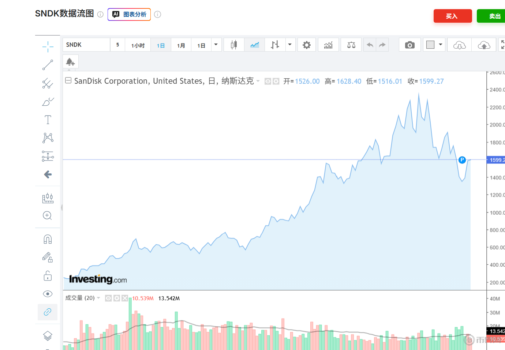Click the 1599 price label on axis
The width and height of the screenshot is (505, 350).
[496, 160]
